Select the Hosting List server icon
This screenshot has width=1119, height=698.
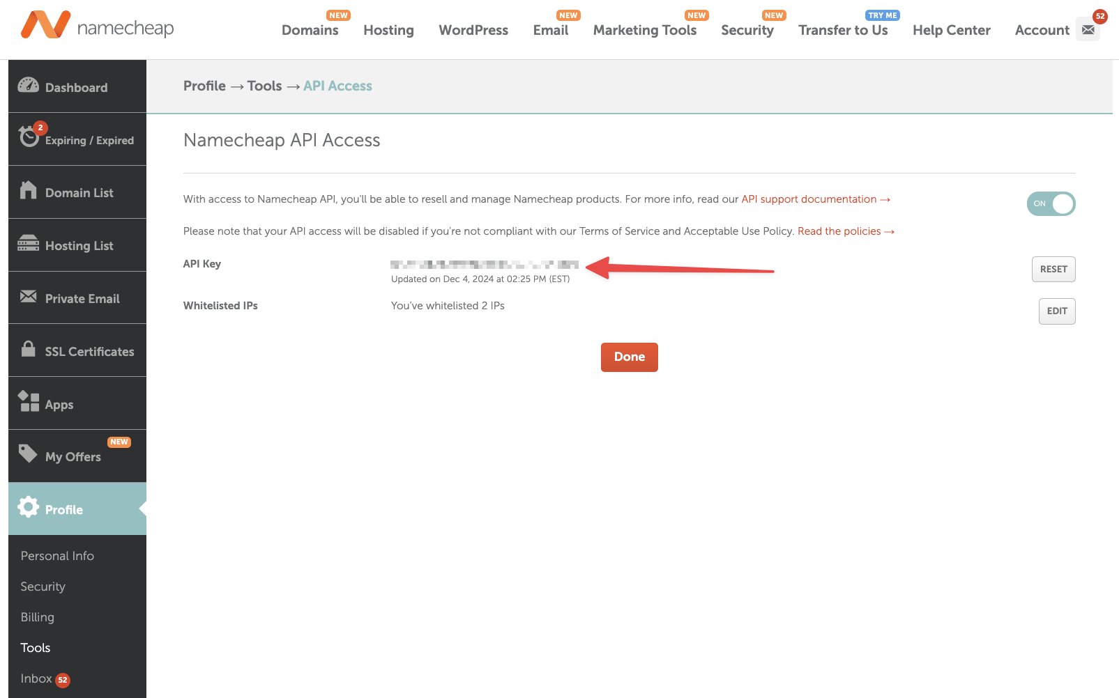pyautogui.click(x=28, y=245)
